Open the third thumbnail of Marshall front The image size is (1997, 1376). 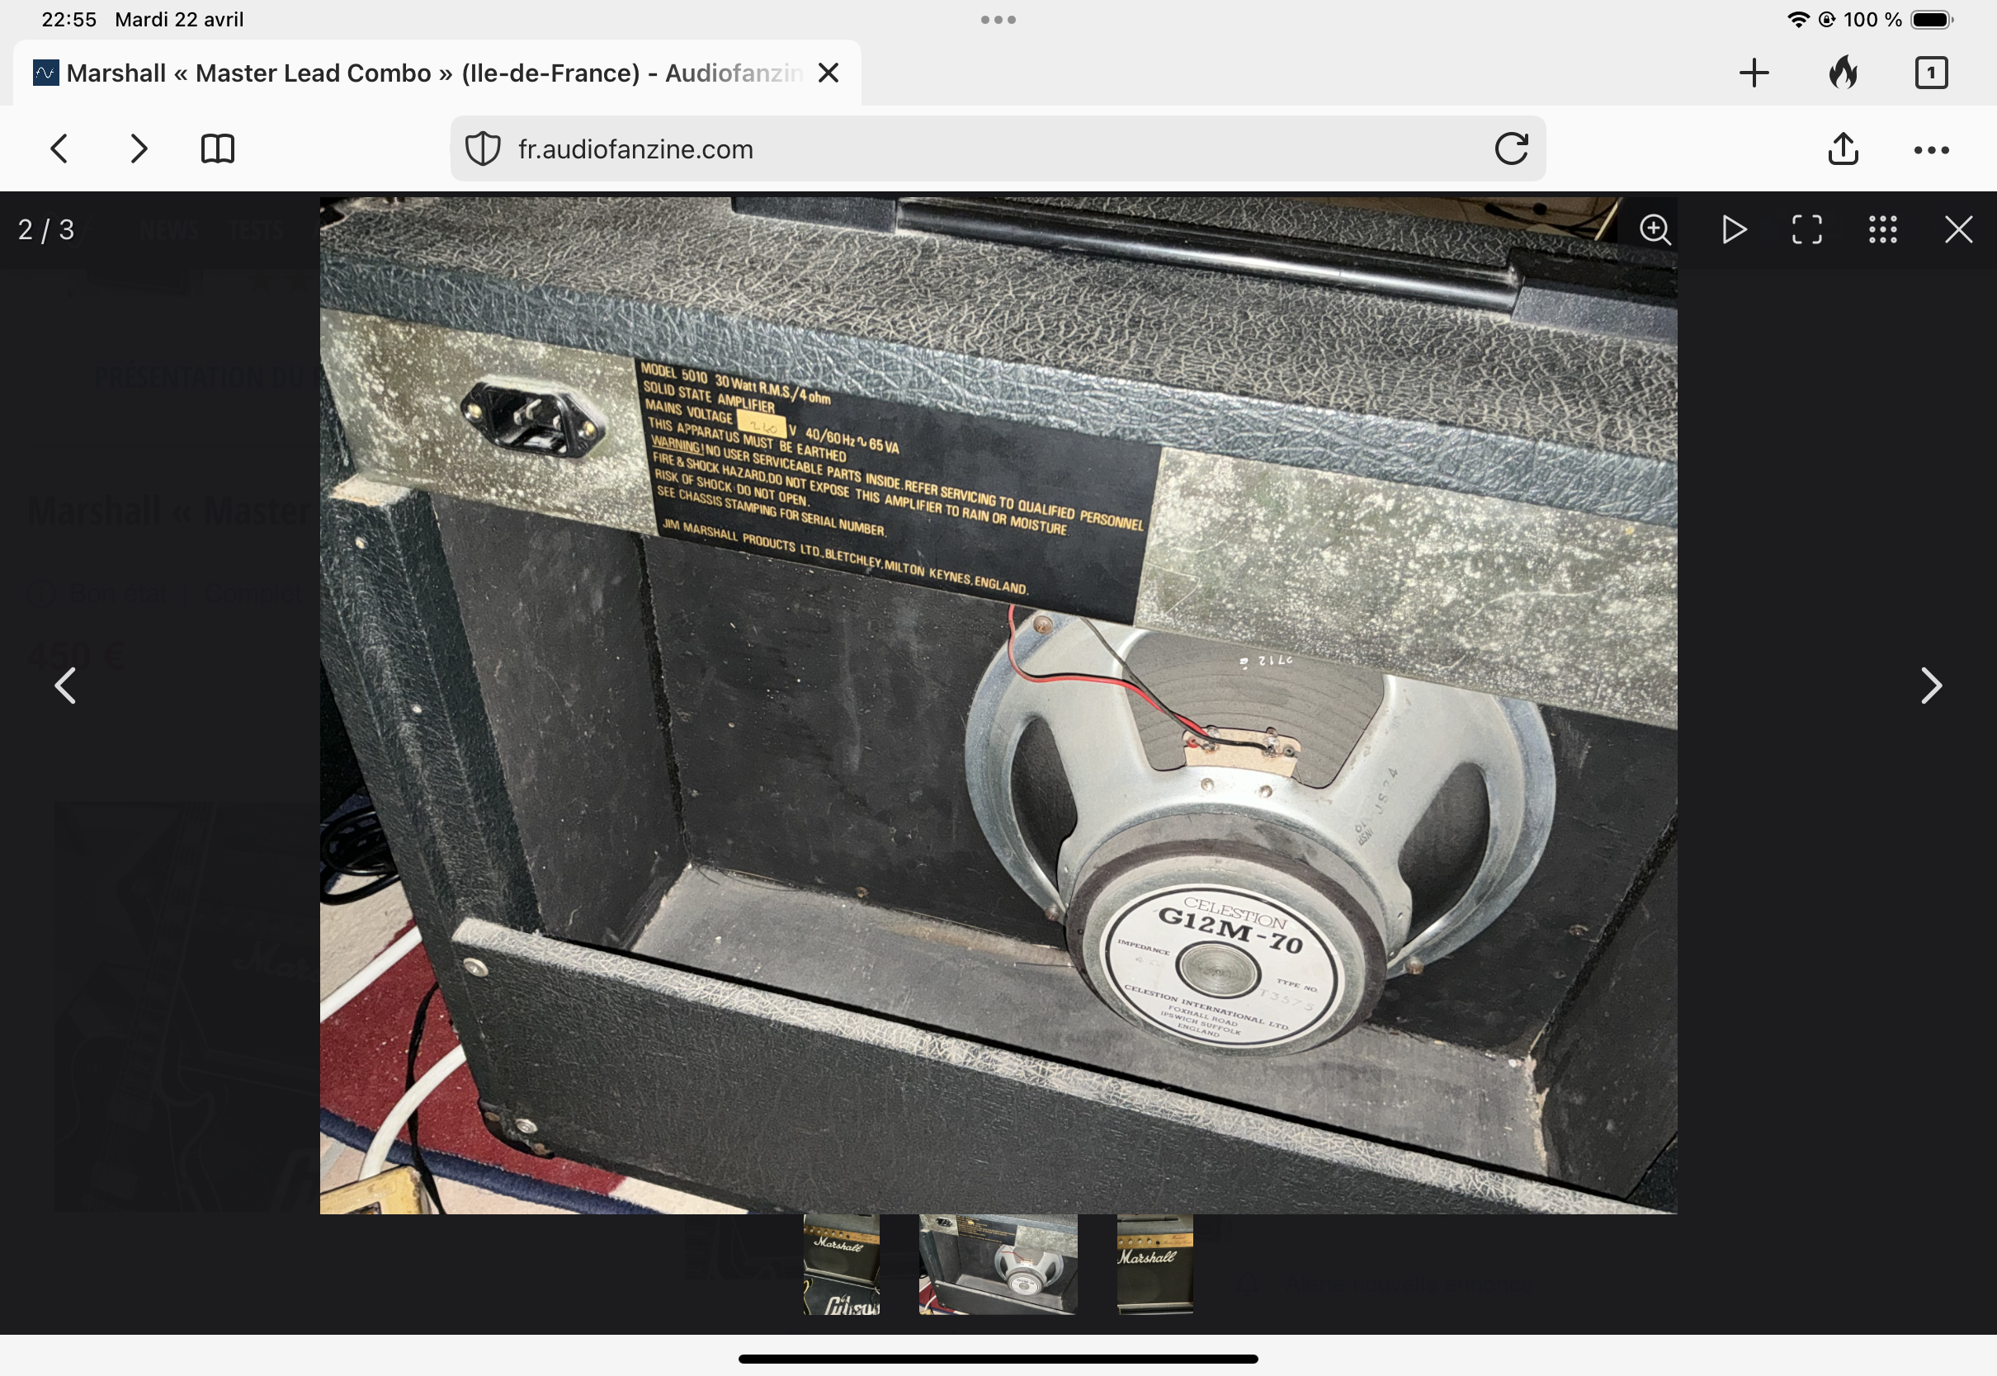point(1154,1265)
